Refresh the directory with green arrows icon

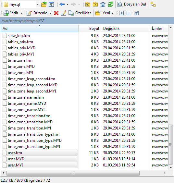(x=110, y=4)
